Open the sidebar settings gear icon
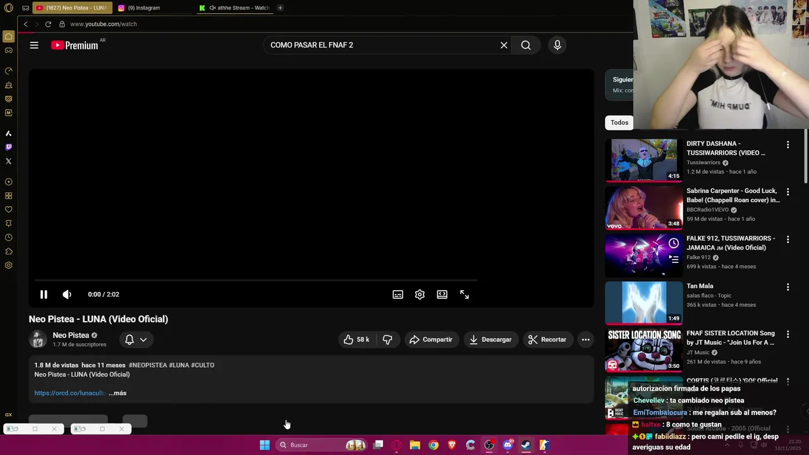This screenshot has width=809, height=455. pos(8,265)
